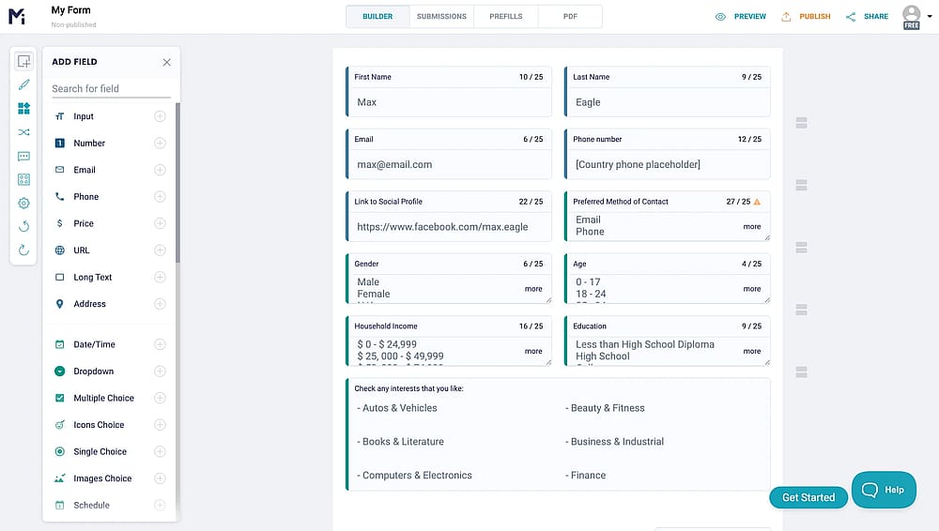Viewport: 939px width, 531px height.
Task: Open the PDF tab
Action: pyautogui.click(x=570, y=17)
